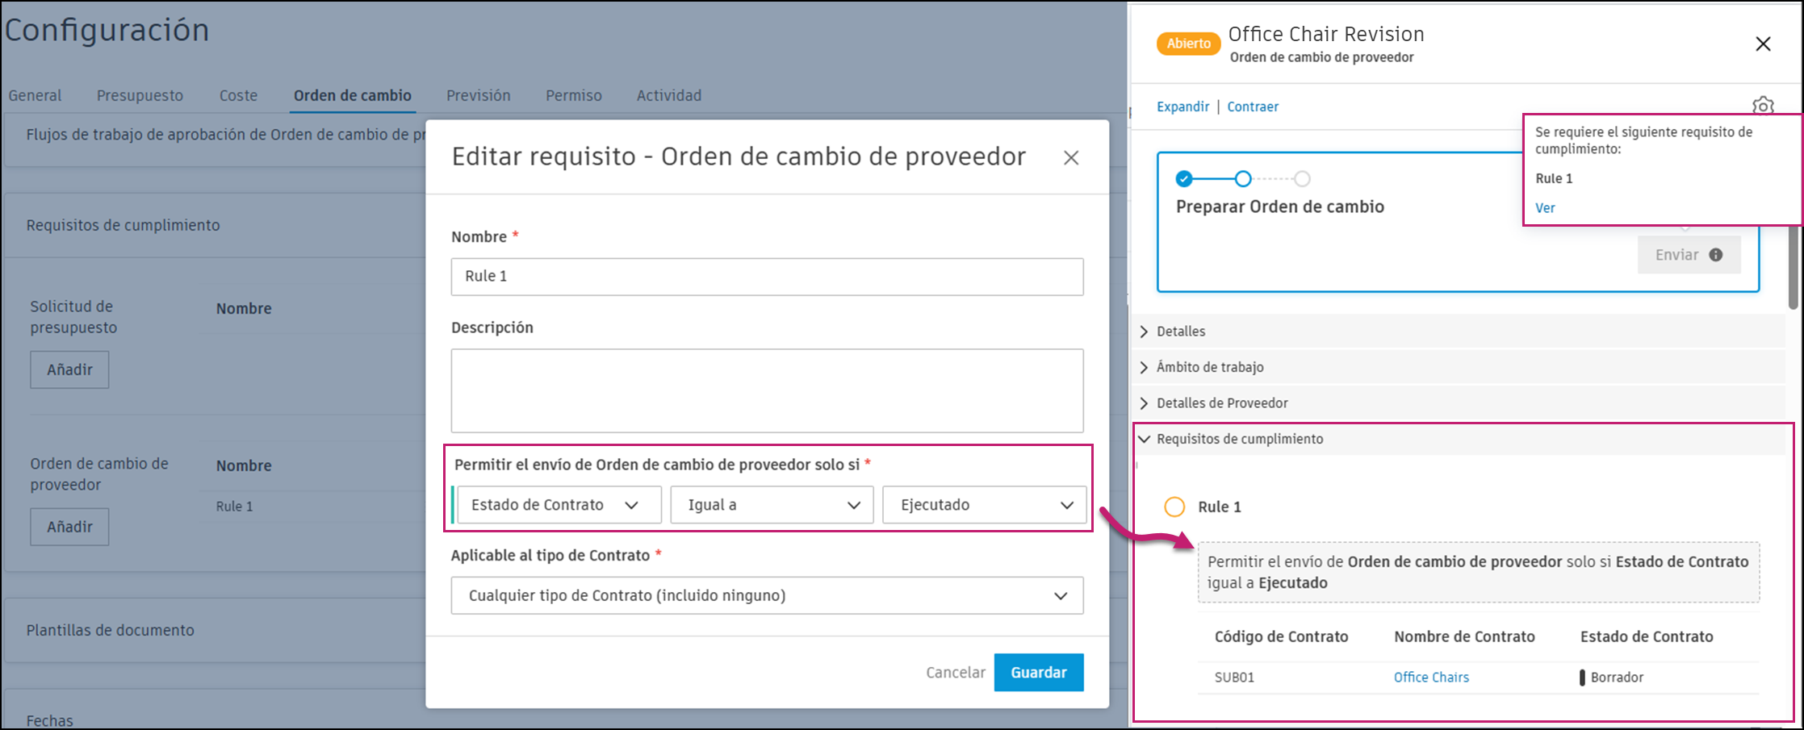Select the Rule 1 radio button

(x=1174, y=507)
